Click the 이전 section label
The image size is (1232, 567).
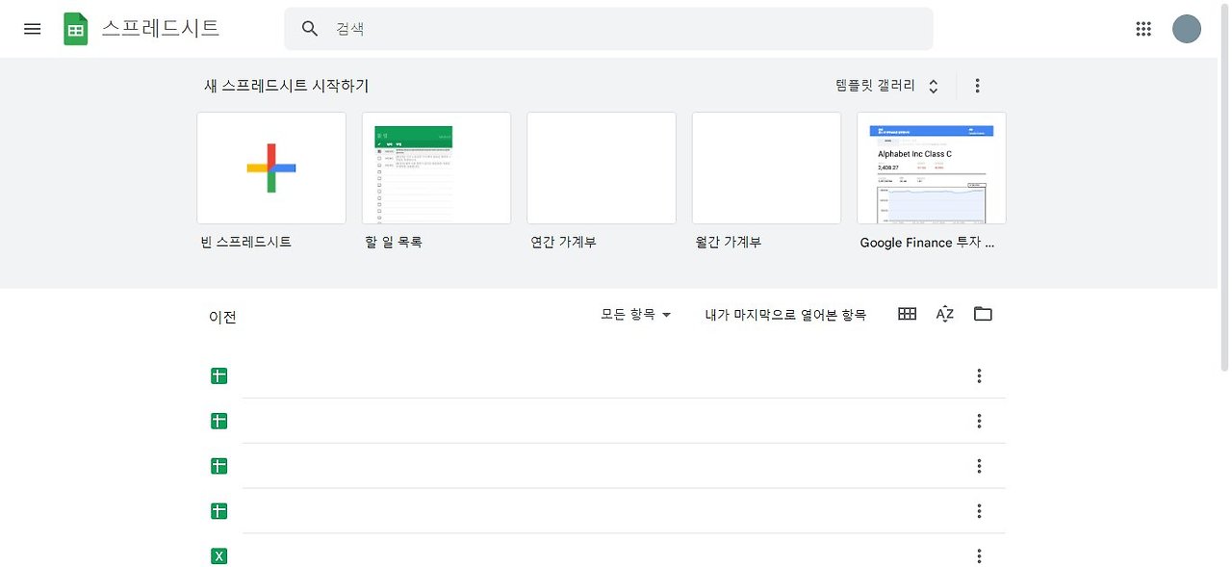point(222,317)
